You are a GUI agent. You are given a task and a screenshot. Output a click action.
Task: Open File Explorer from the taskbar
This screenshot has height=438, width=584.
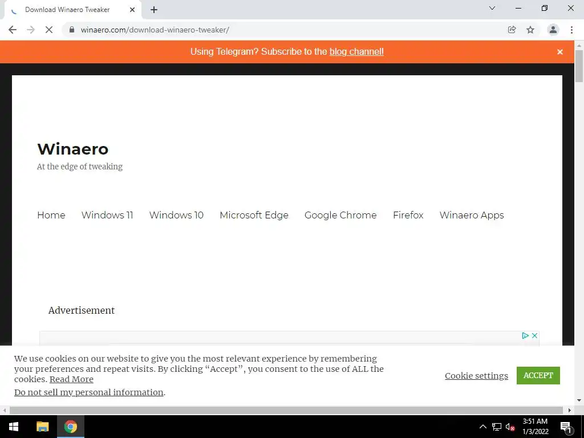coord(42,427)
